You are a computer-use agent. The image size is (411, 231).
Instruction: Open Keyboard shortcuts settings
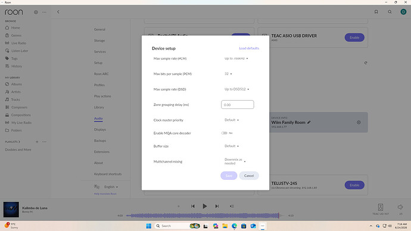coord(108,174)
